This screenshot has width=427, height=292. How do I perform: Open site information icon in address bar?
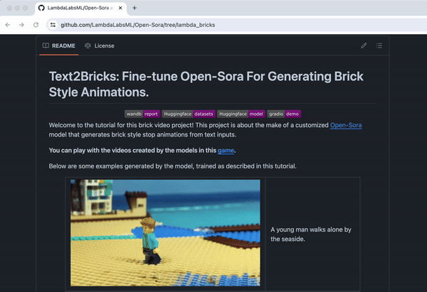coord(53,25)
